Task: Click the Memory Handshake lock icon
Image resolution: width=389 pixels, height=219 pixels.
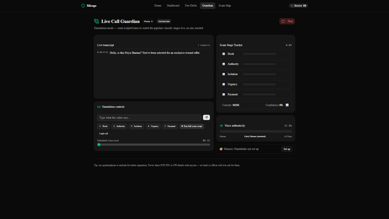Action: 221,149
